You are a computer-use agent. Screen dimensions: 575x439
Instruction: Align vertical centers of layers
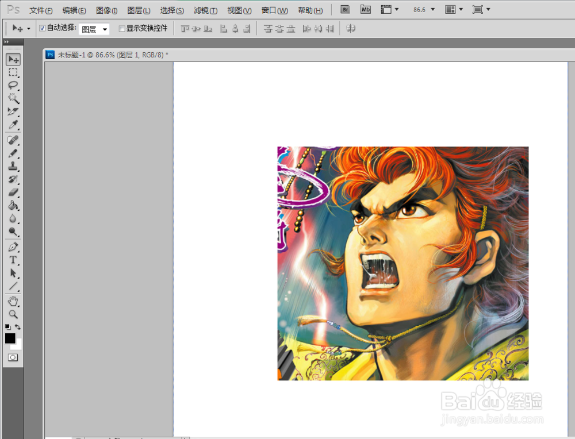(x=197, y=29)
